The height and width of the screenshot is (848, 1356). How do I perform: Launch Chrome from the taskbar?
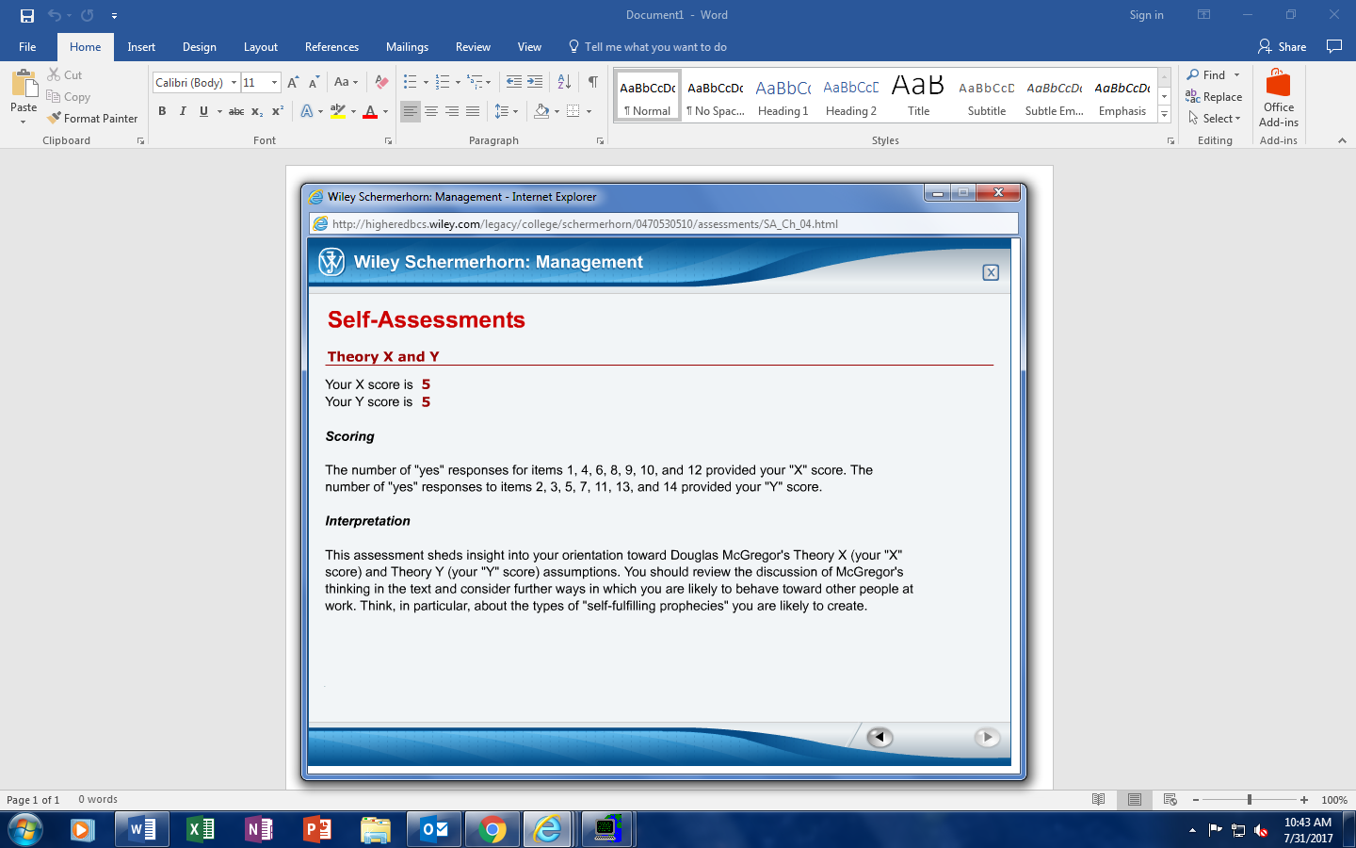[492, 830]
